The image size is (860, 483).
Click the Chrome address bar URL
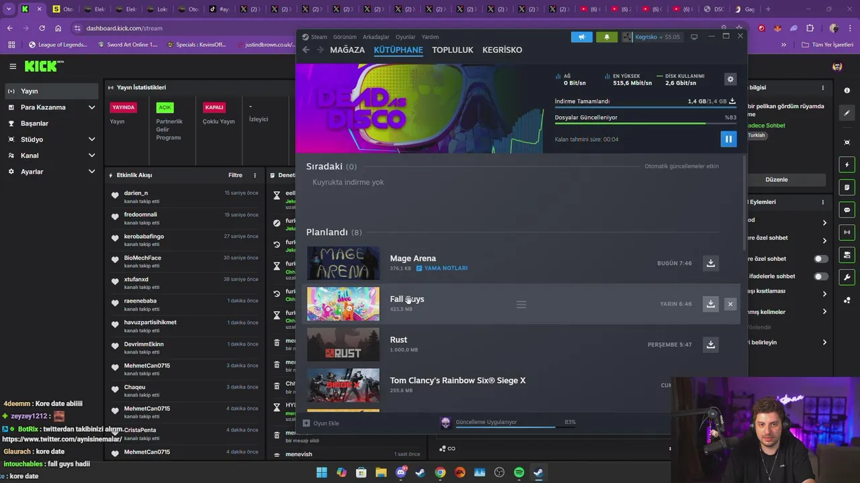124,28
